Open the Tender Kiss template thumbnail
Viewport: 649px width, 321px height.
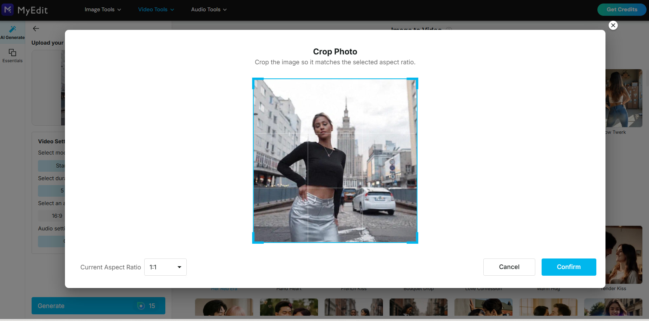pyautogui.click(x=624, y=255)
